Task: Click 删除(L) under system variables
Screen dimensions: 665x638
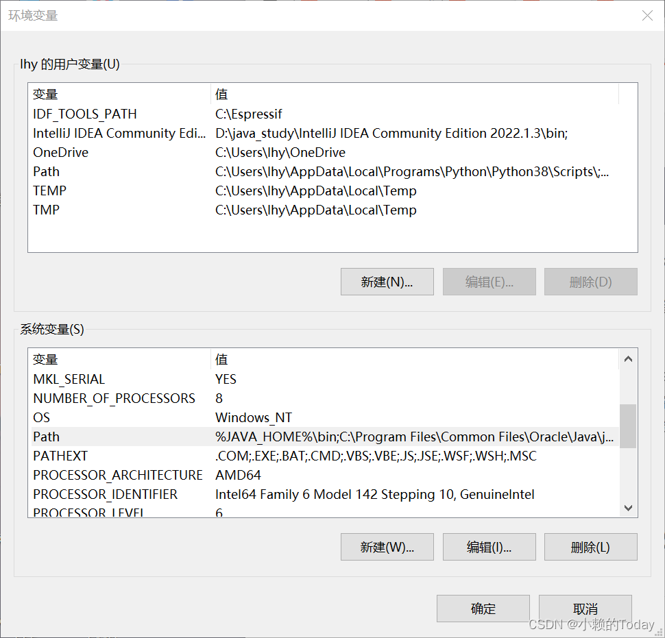Action: click(590, 547)
